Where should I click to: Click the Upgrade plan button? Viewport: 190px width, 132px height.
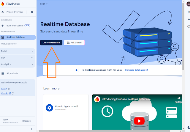26,121
